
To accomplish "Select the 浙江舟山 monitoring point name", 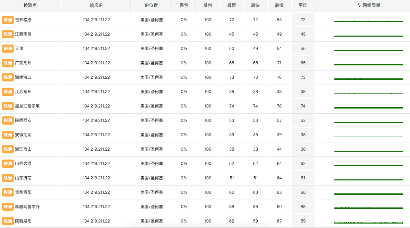I will [x=23, y=149].
